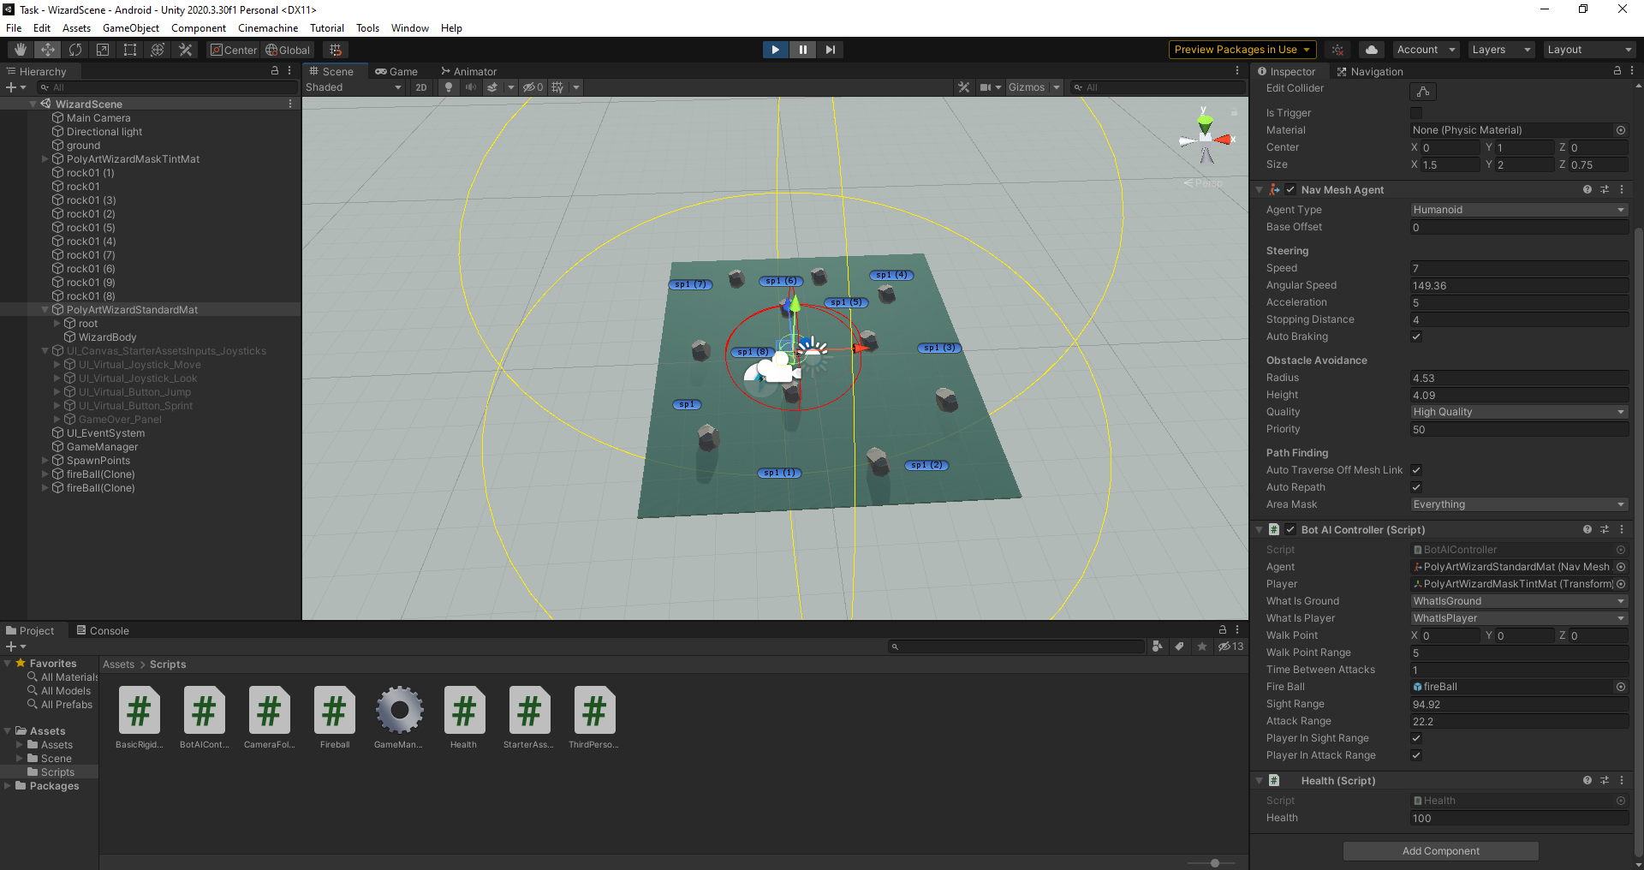Viewport: 1644px width, 870px height.
Task: Open Account dropdown button
Action: click(1425, 50)
